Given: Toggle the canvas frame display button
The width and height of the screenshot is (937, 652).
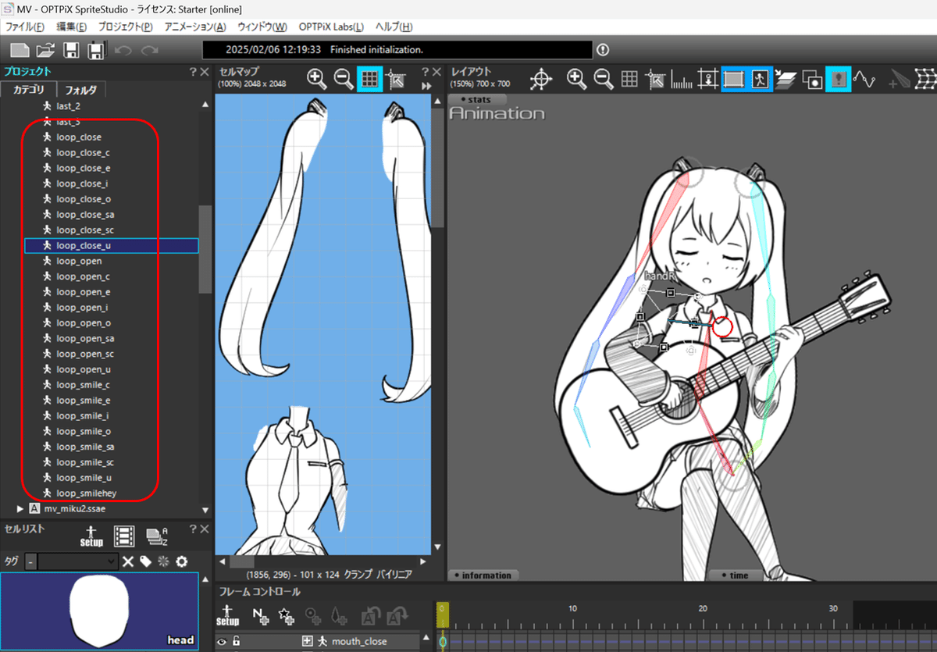Looking at the screenshot, I should pyautogui.click(x=734, y=79).
